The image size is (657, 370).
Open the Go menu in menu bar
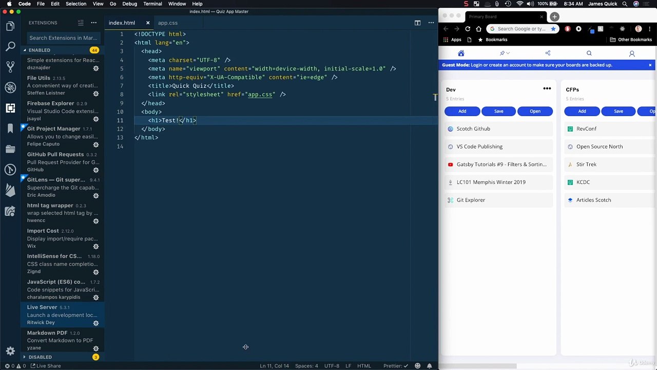pos(113,4)
